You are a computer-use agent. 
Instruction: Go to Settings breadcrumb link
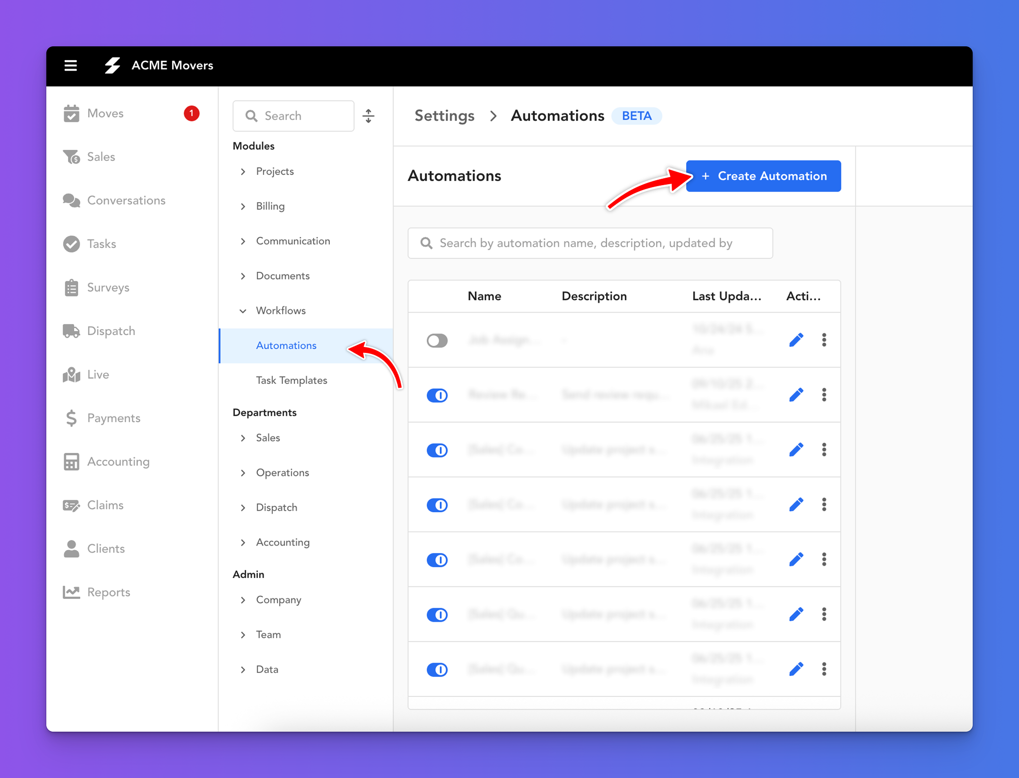tap(444, 116)
